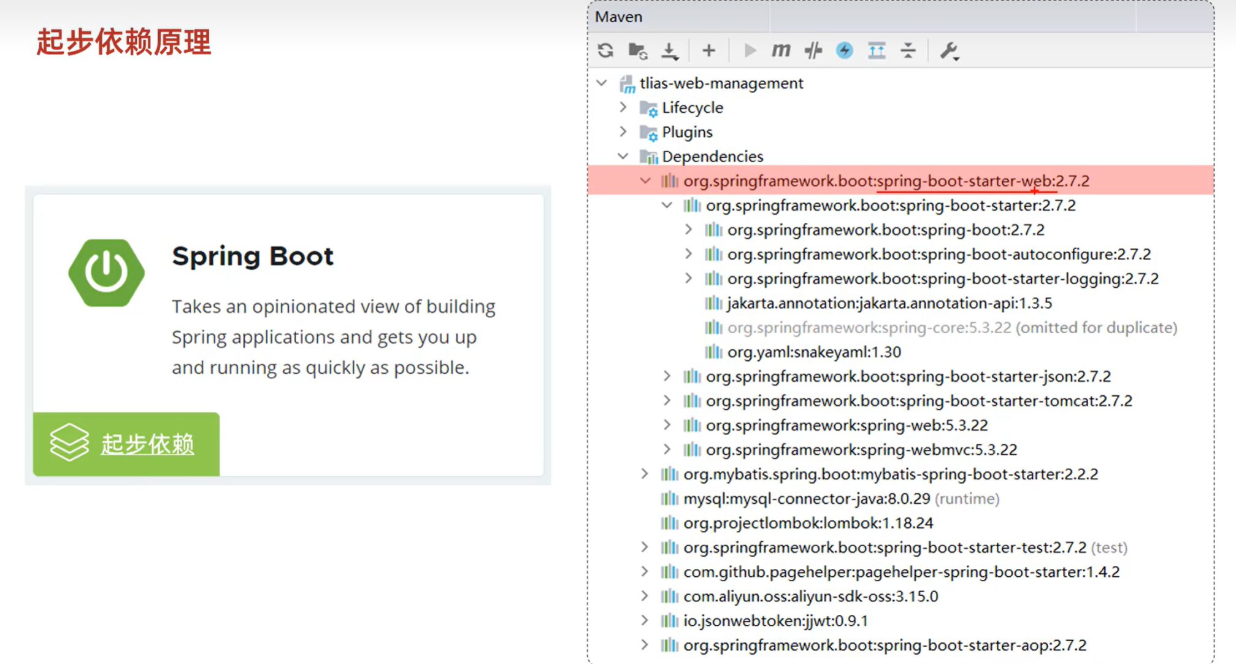Click Dependencies folder icon

coord(648,157)
